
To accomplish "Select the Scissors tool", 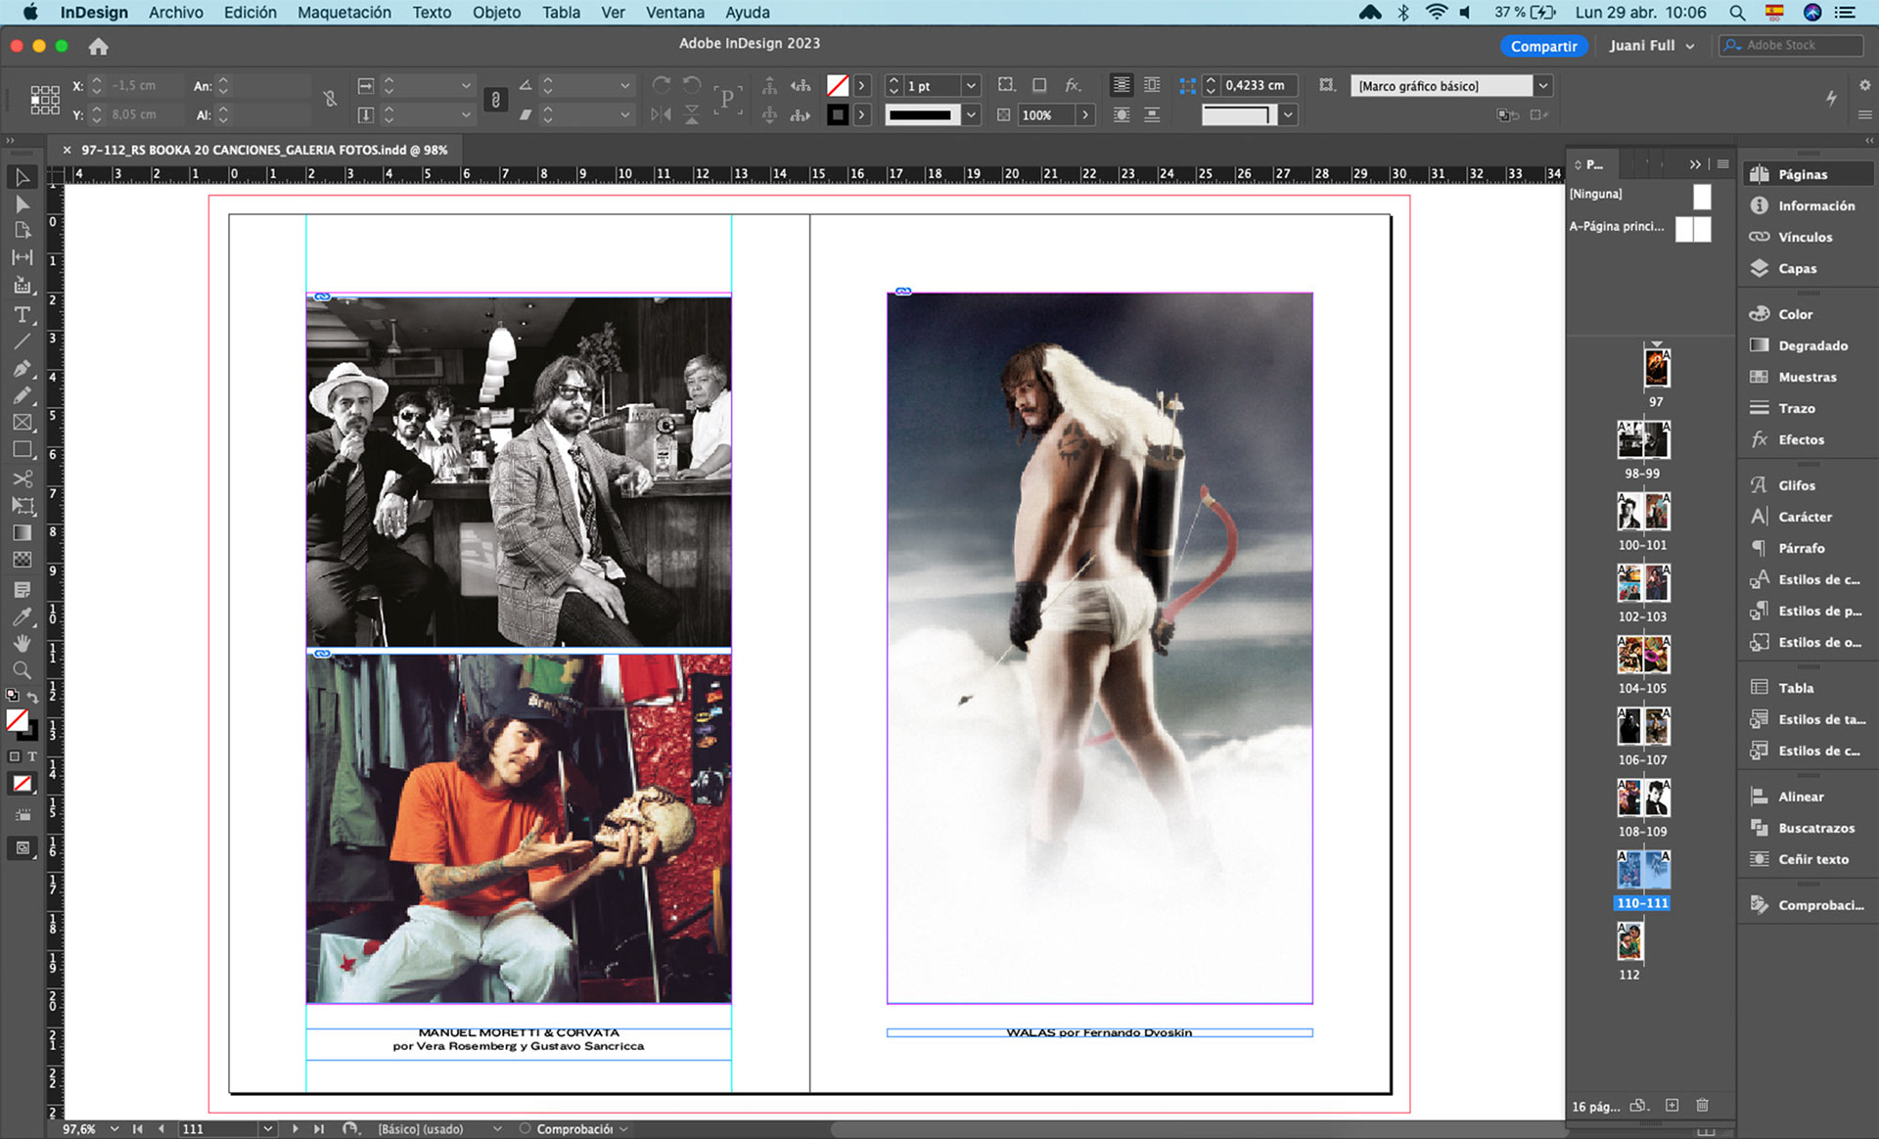I will tap(22, 478).
